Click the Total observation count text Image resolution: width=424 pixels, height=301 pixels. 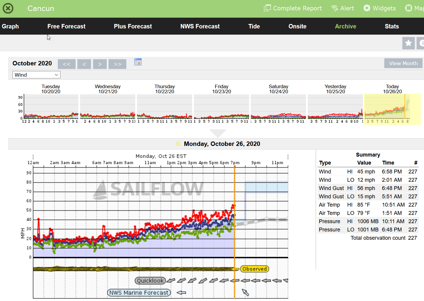(378, 238)
